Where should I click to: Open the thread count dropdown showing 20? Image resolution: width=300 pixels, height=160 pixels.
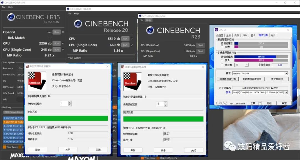coord(241,65)
